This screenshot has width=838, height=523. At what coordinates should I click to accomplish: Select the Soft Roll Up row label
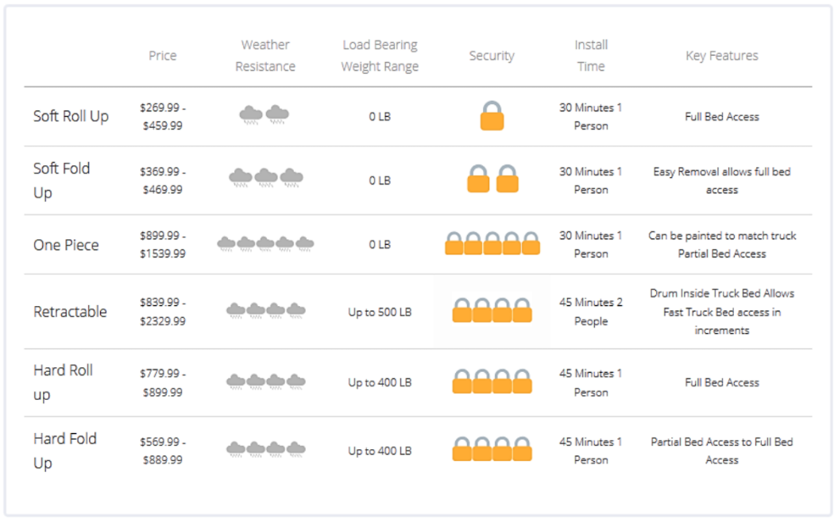point(71,116)
